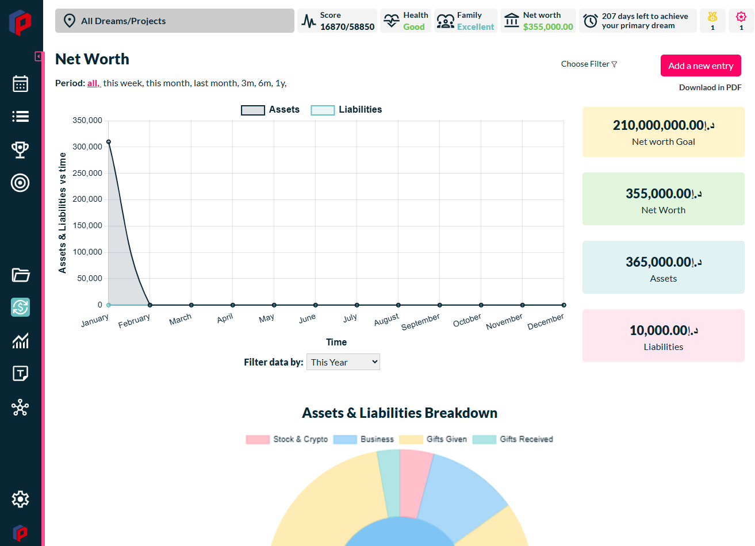
Task: Click the Health Good status
Action: 414,27
